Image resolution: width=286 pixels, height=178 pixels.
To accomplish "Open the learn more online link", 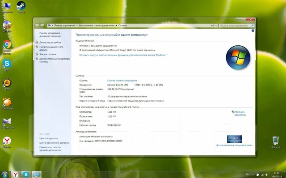I will [x=235, y=146].
